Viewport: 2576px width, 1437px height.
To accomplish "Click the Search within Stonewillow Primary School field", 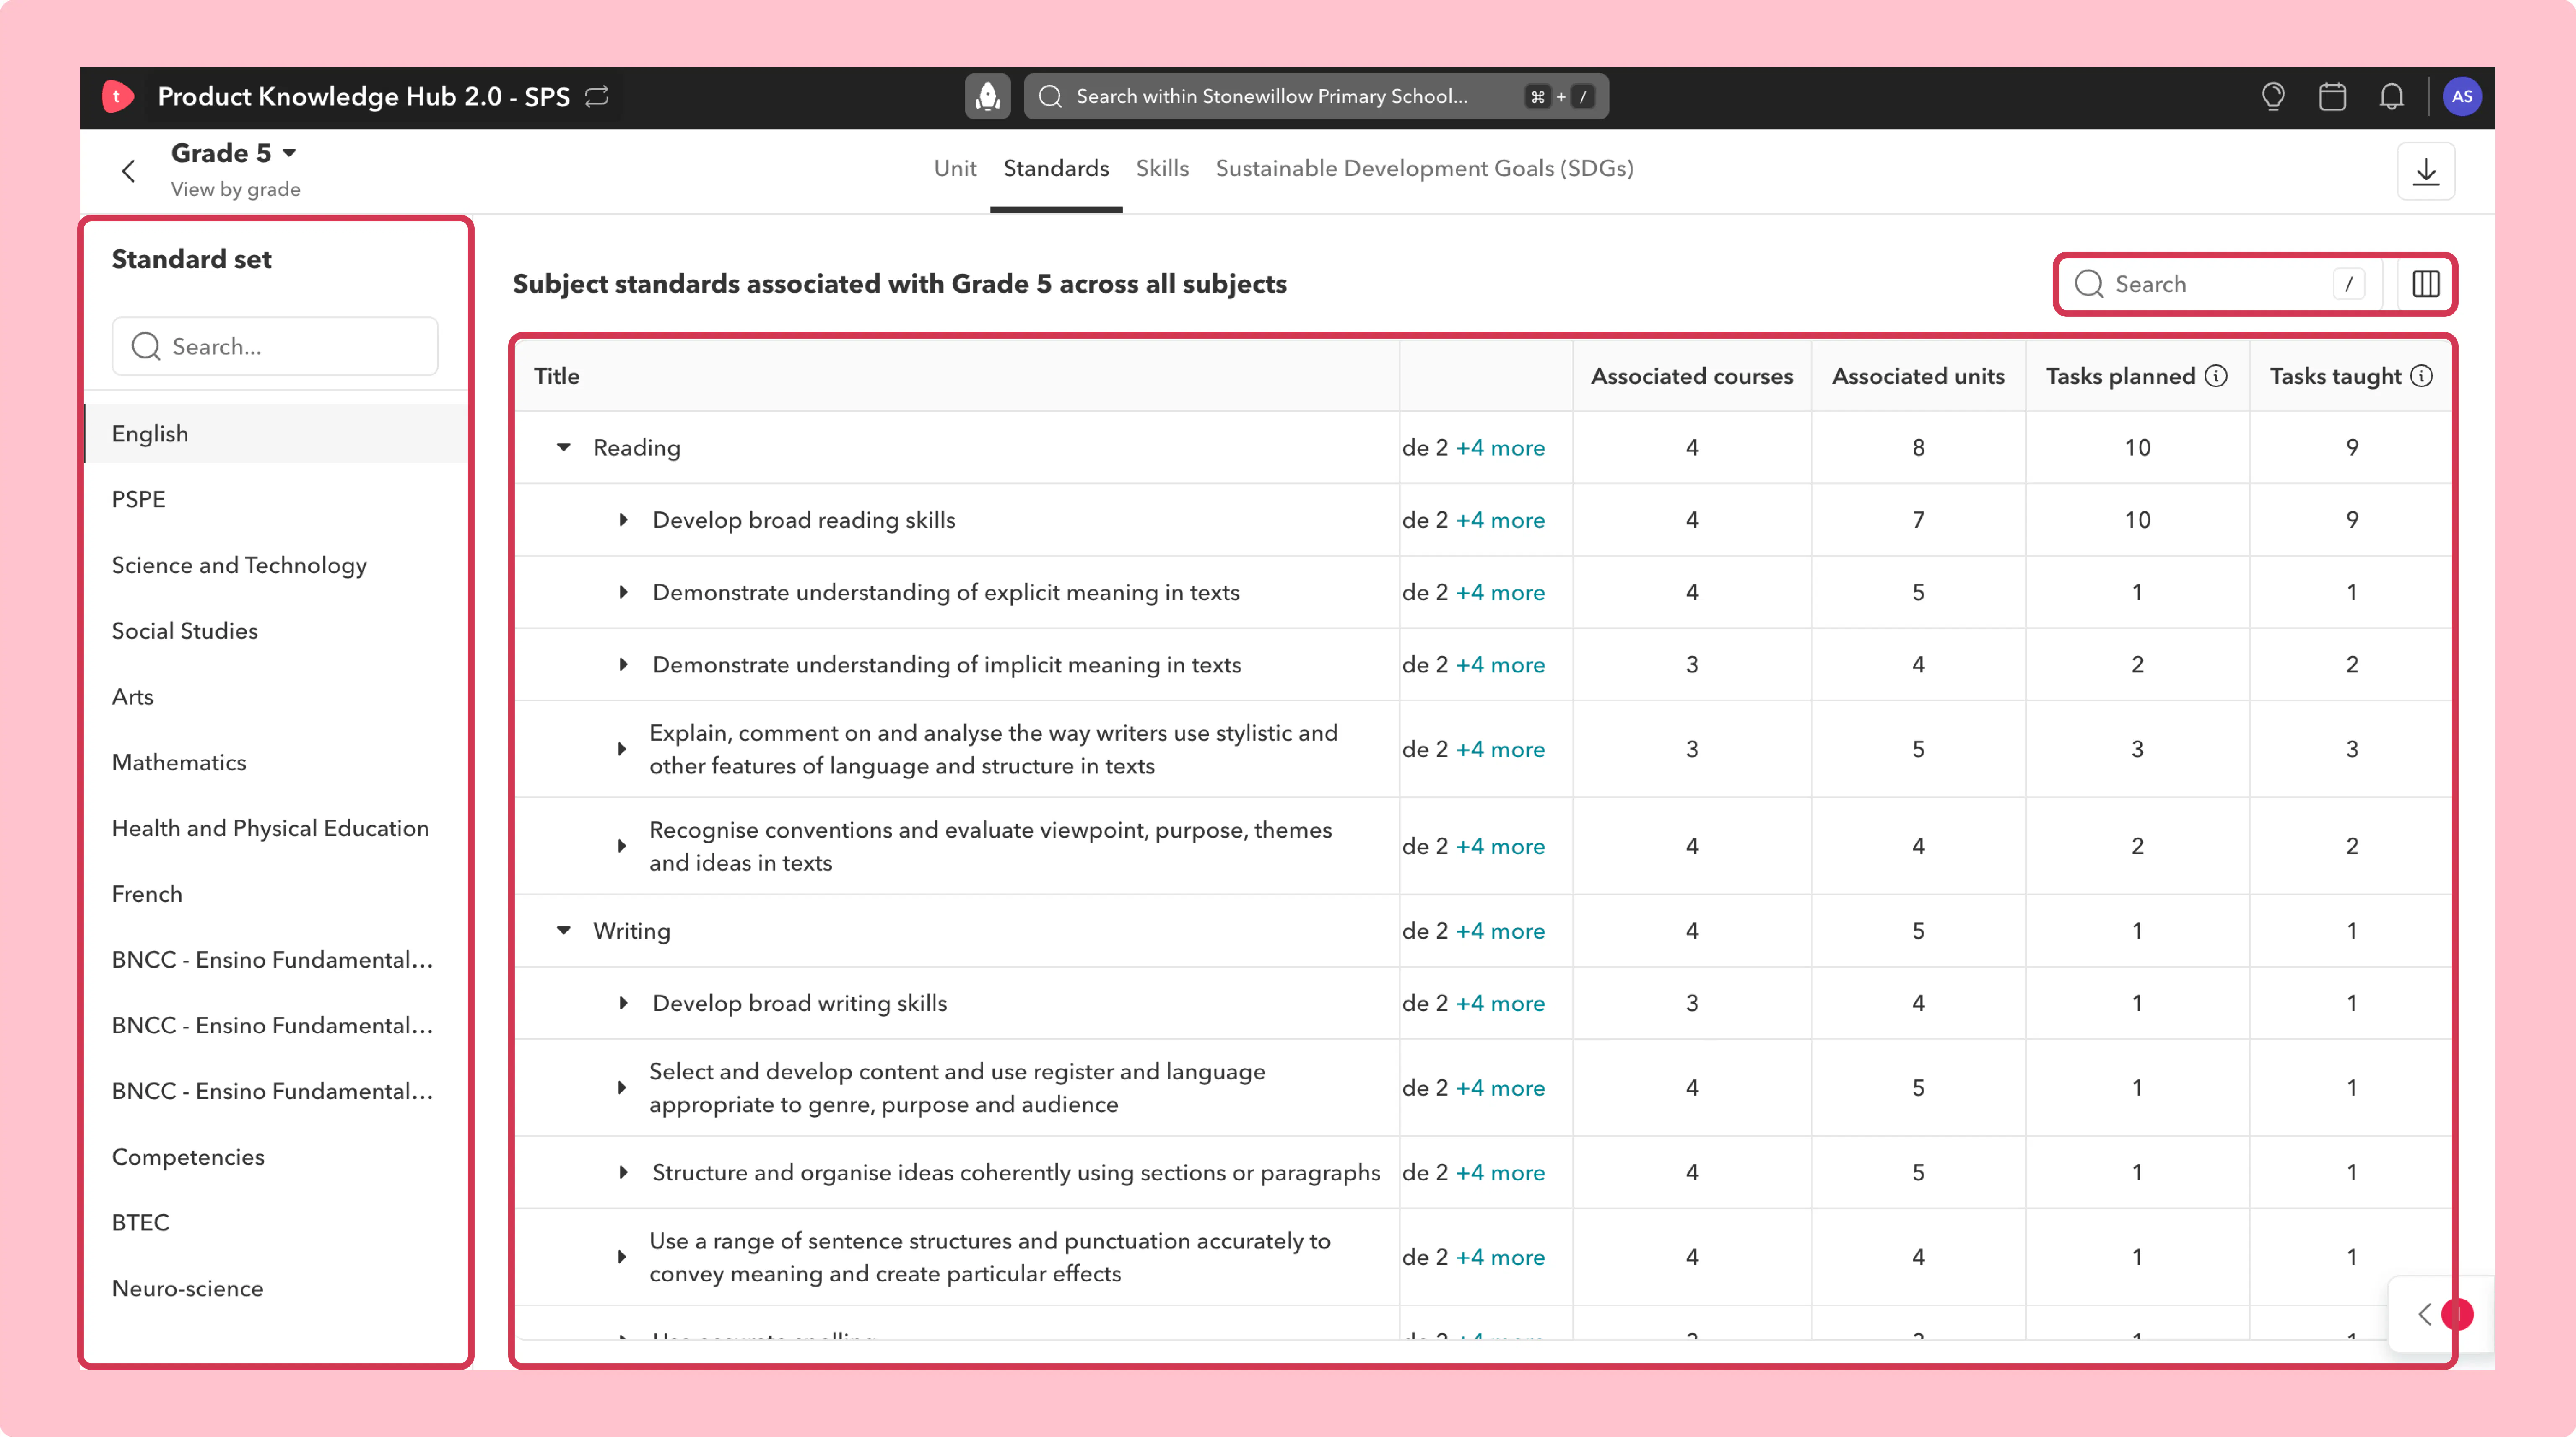I will point(1316,96).
